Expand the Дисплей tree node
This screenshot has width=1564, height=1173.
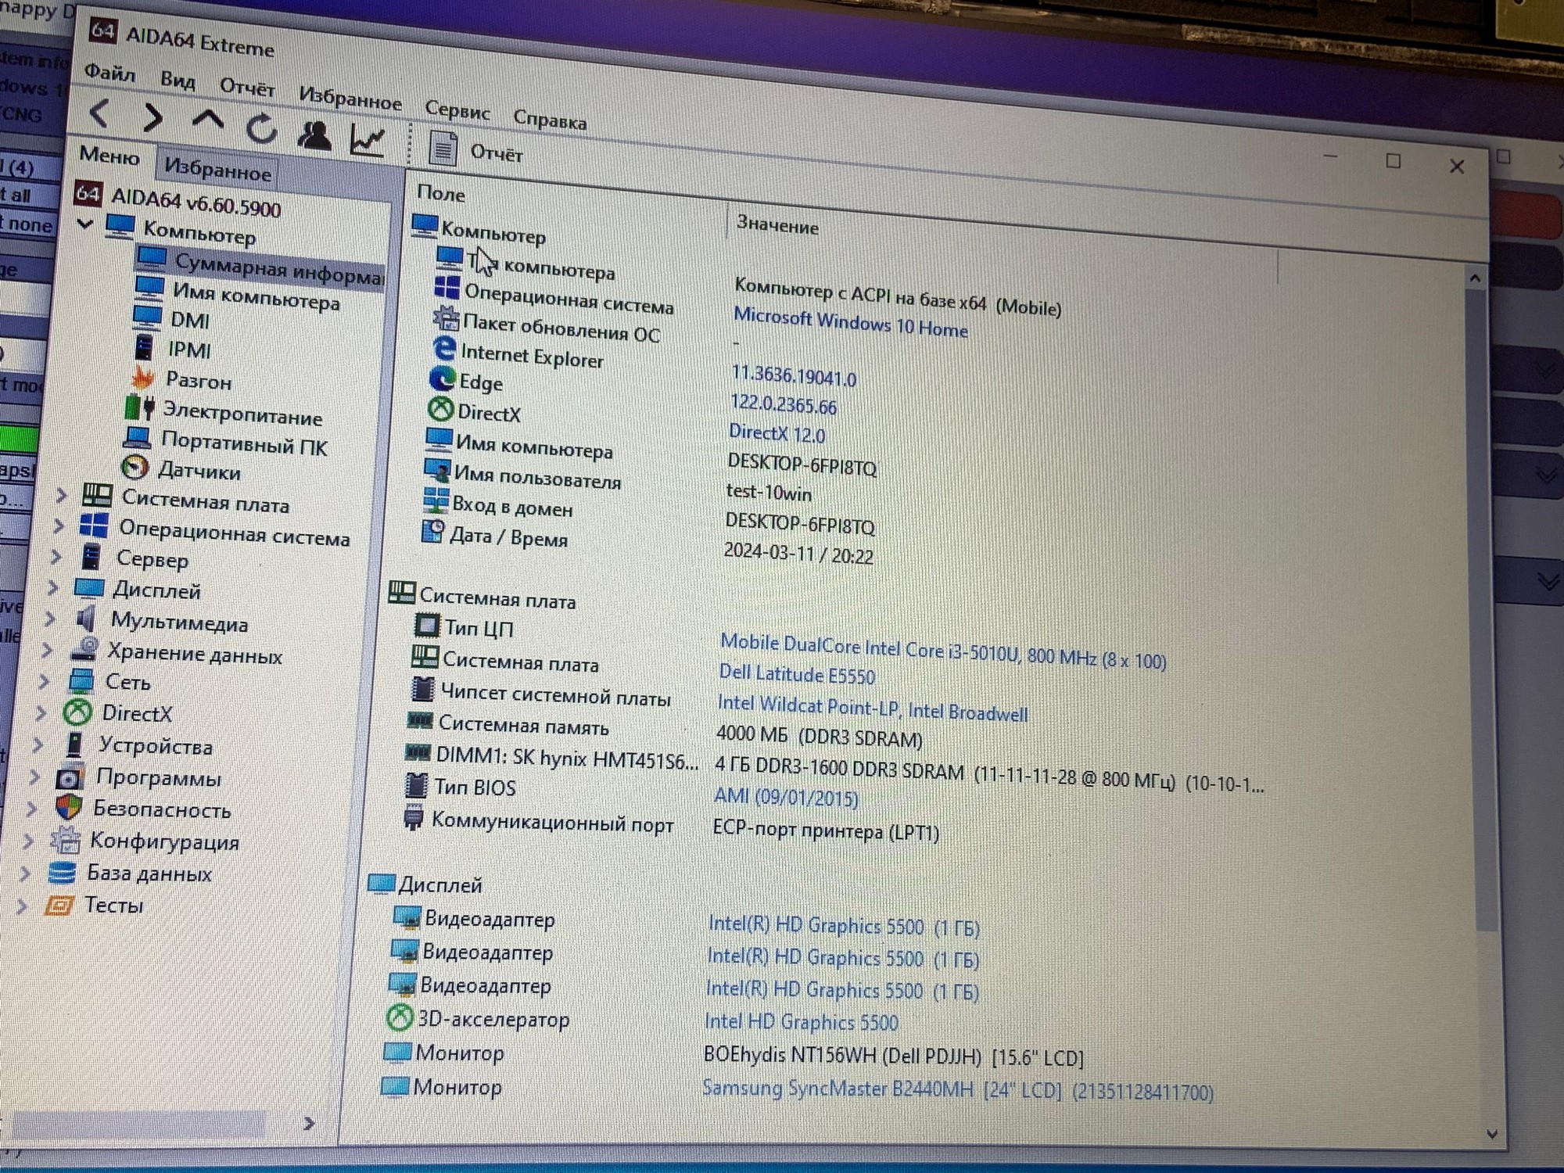pos(52,587)
